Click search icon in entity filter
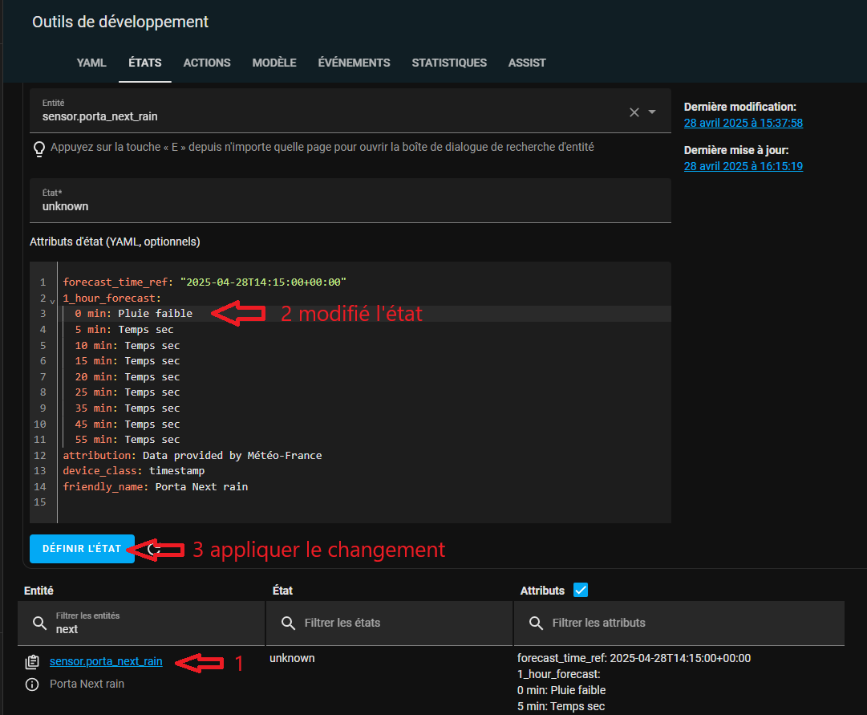The height and width of the screenshot is (715, 867). (39, 624)
